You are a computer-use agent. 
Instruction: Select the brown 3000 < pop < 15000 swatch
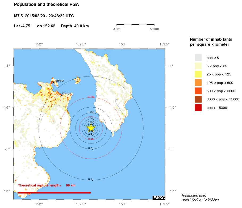[x=198, y=99]
